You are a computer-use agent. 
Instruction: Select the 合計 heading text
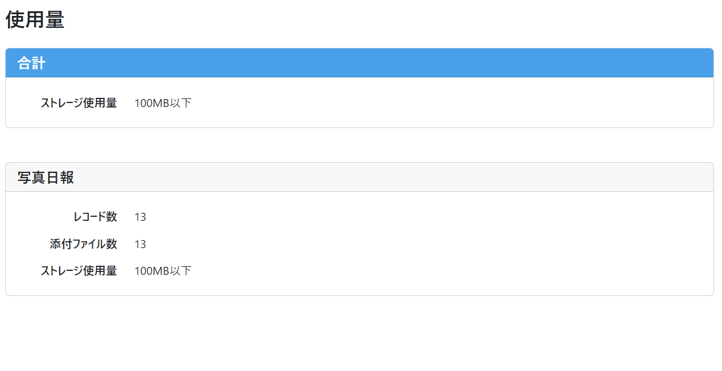click(x=31, y=63)
